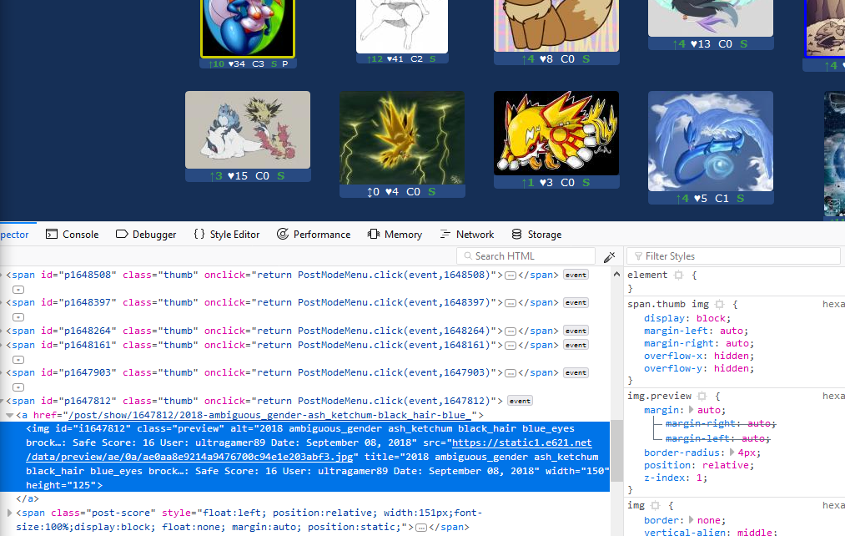This screenshot has width=845, height=536.
Task: Click the "P" marker next to C3
Action: click(285, 63)
